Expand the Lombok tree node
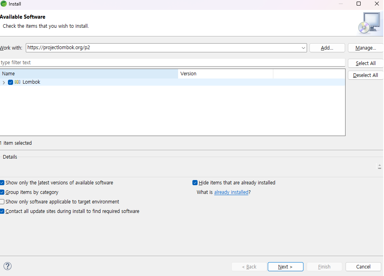 (x=4, y=82)
